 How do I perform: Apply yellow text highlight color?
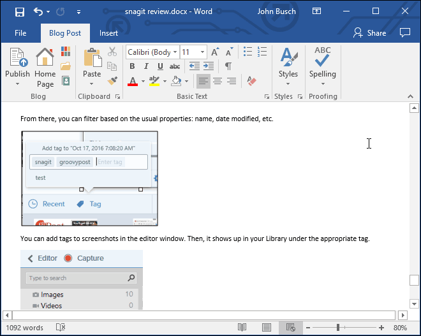pyautogui.click(x=154, y=81)
